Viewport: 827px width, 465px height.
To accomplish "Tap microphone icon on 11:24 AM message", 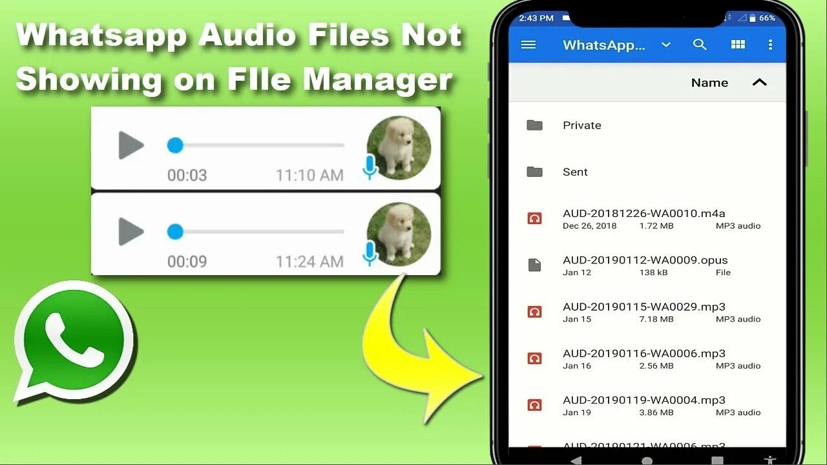I will tap(370, 254).
